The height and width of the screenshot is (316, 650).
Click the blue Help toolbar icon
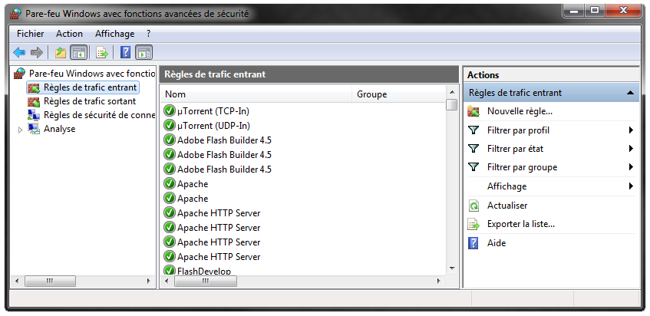pyautogui.click(x=125, y=52)
